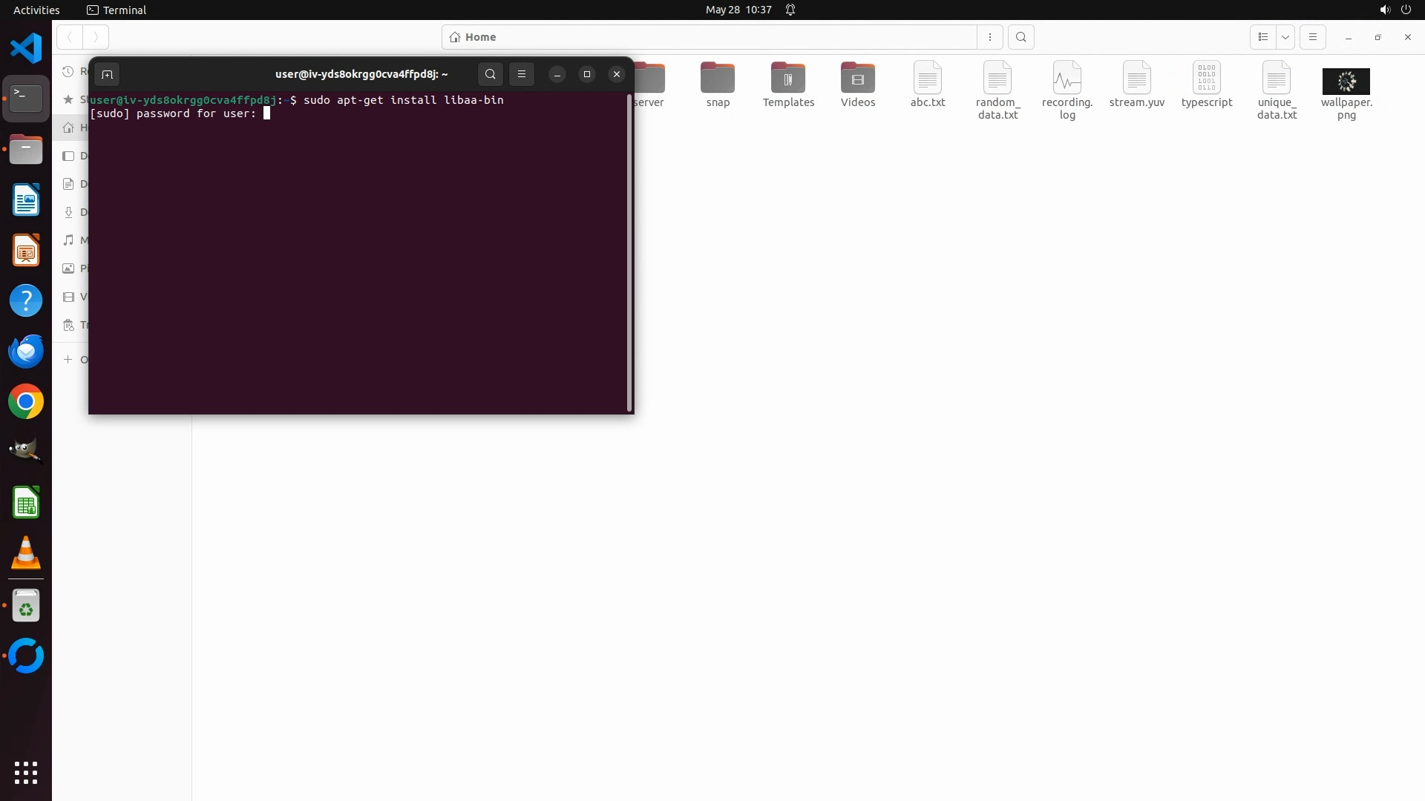Click the terminal scrollbar
Screen dimensions: 1425x801
click(x=629, y=252)
